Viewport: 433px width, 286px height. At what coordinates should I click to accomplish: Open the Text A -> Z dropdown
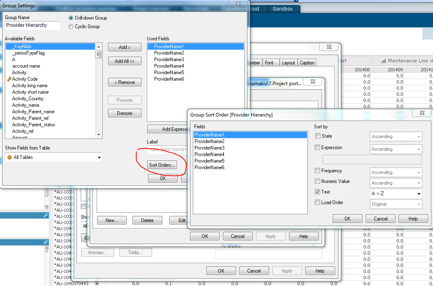[x=396, y=194]
